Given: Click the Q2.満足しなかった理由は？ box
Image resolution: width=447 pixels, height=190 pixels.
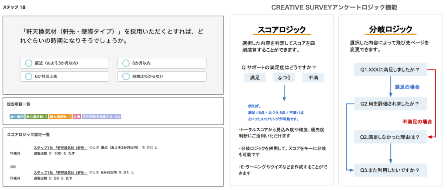Looking at the screenshot, I should tap(390, 137).
